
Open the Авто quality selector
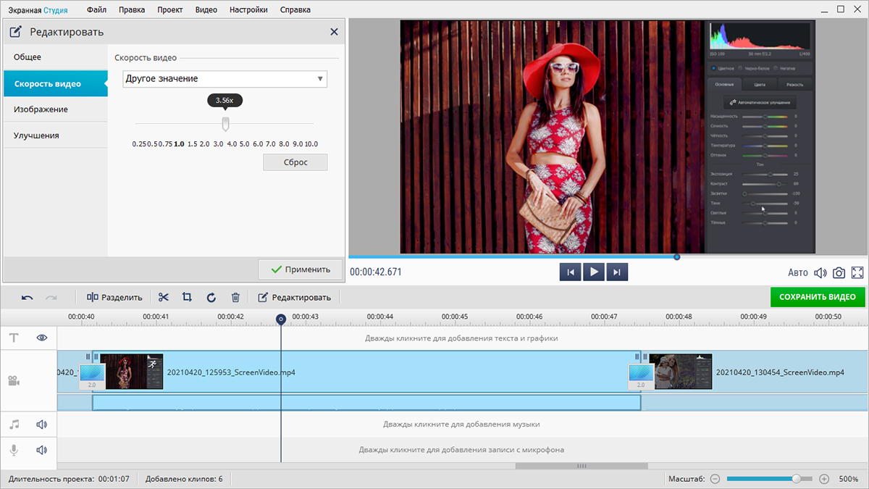[x=797, y=273]
